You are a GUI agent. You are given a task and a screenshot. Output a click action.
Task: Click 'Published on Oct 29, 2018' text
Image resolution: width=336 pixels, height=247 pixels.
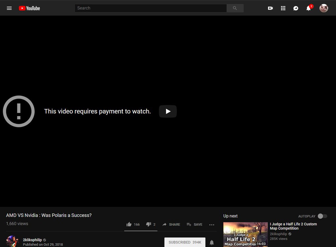(43, 244)
